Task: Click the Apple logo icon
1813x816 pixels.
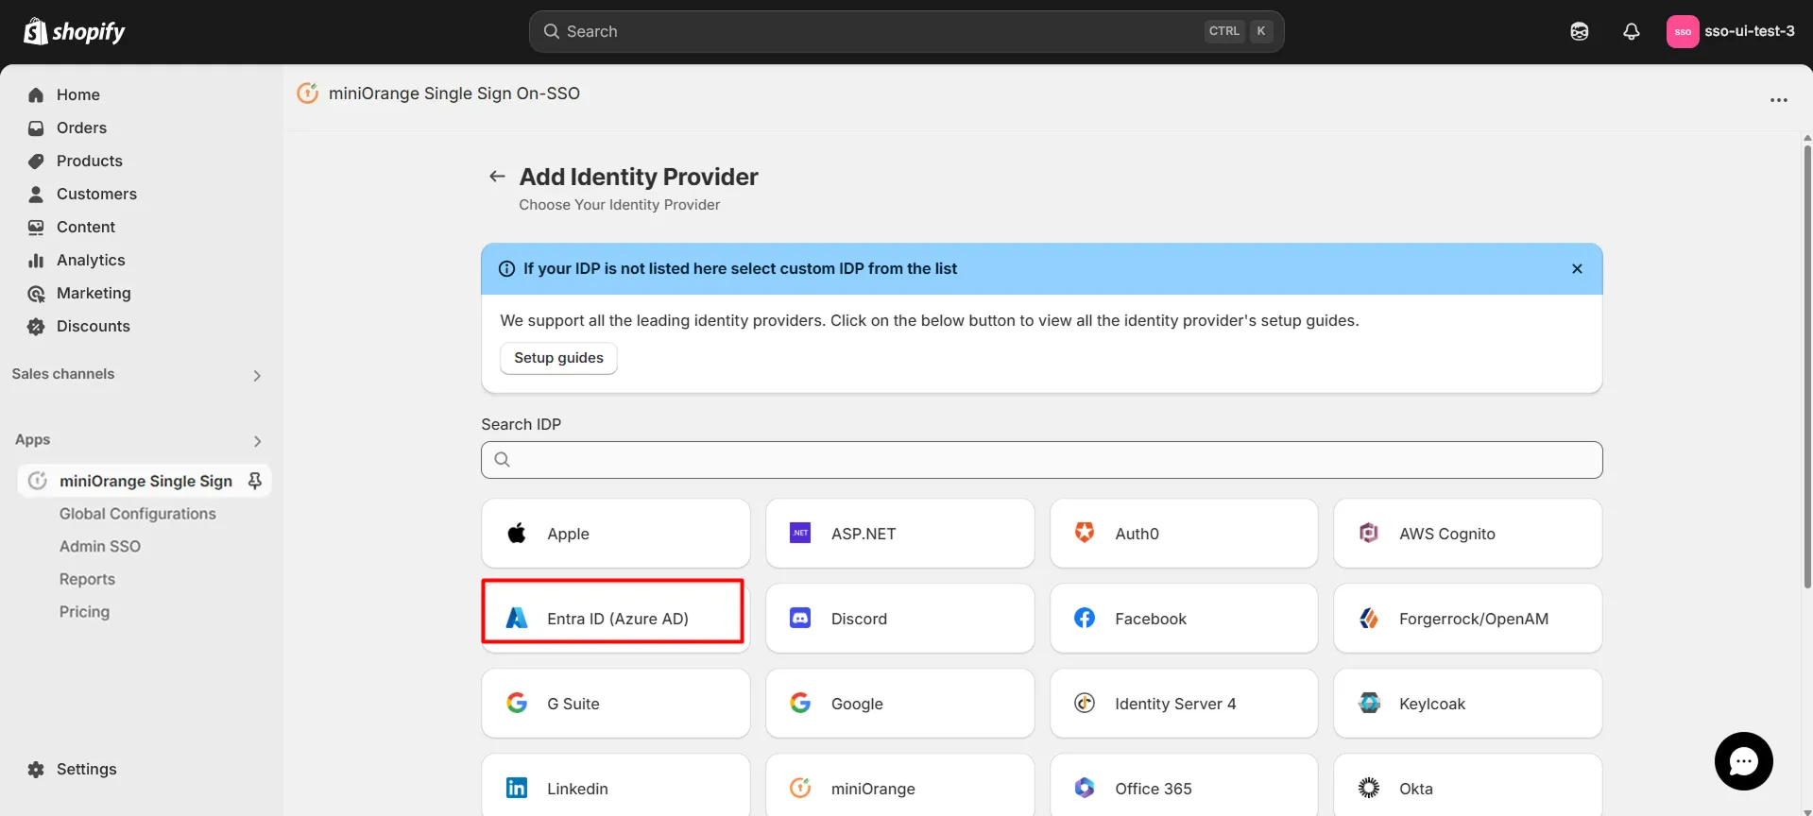Action: click(517, 533)
